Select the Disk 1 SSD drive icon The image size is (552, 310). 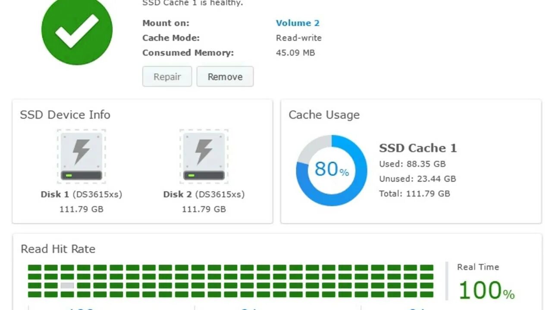(x=82, y=156)
